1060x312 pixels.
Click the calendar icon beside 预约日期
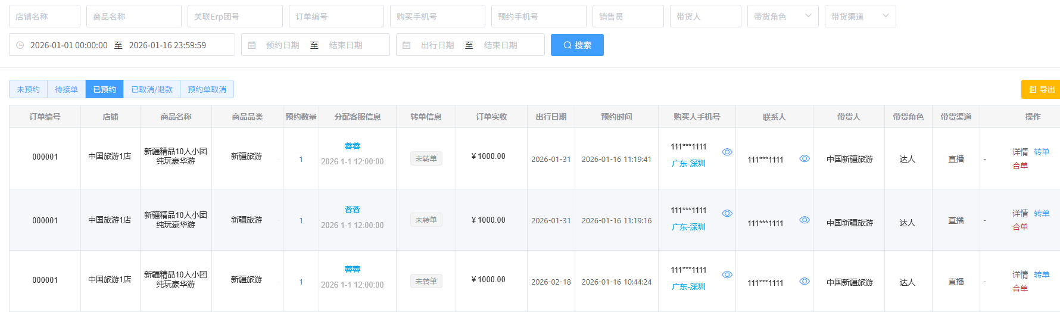coord(252,45)
